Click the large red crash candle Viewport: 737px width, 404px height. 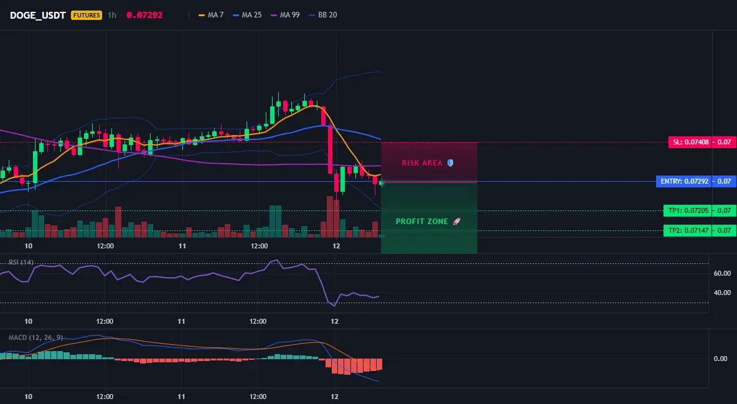pos(331,149)
